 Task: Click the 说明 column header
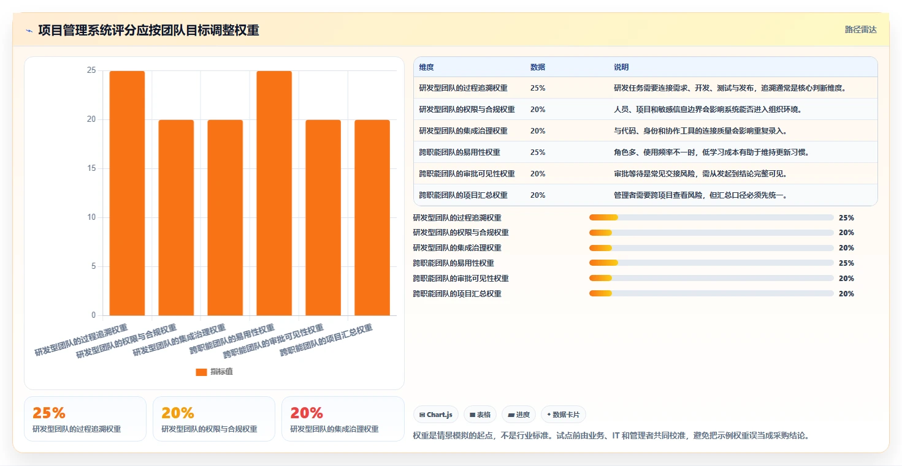(x=621, y=67)
